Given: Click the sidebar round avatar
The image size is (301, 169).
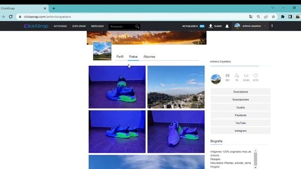Looking at the screenshot, I should point(216,79).
